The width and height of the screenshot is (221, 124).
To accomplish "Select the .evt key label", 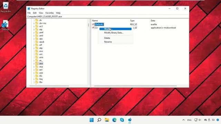I will 41,54.
